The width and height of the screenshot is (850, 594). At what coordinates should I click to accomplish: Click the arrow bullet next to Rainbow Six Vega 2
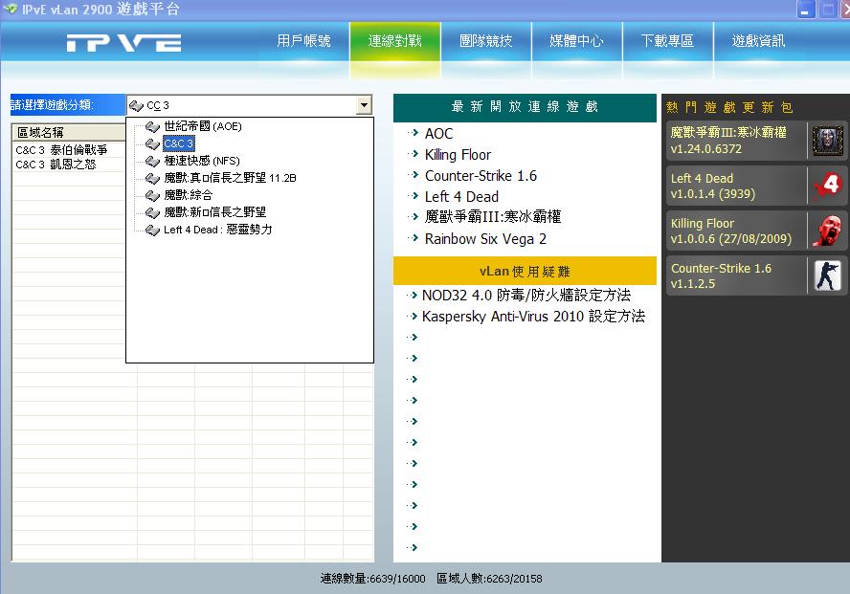click(414, 238)
